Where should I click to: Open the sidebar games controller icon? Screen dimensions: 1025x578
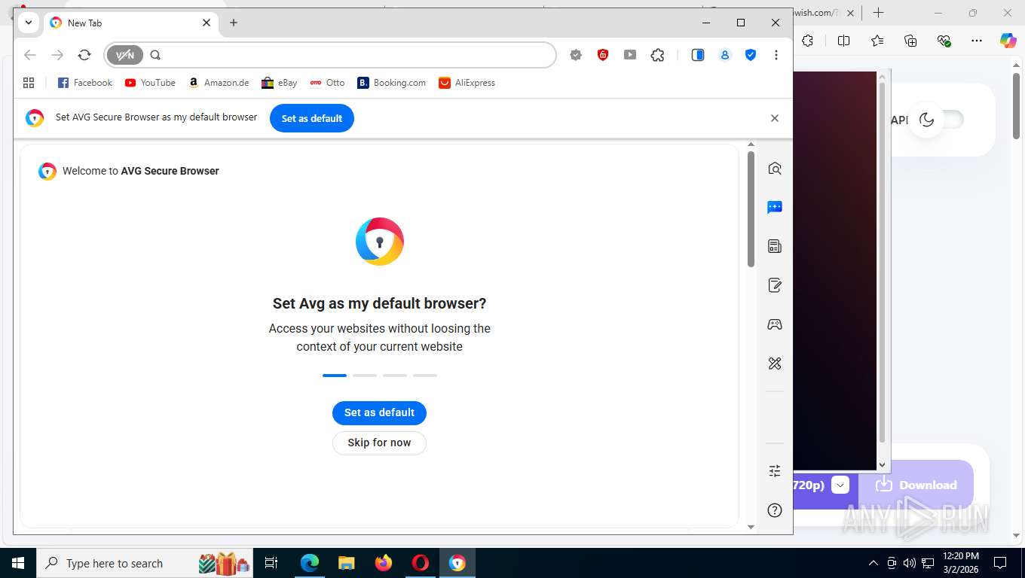click(775, 324)
